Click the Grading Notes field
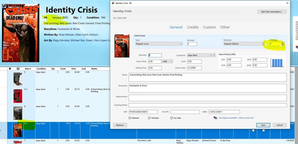Image resolution: width=298 pixels, height=144 pixels. tap(207, 105)
